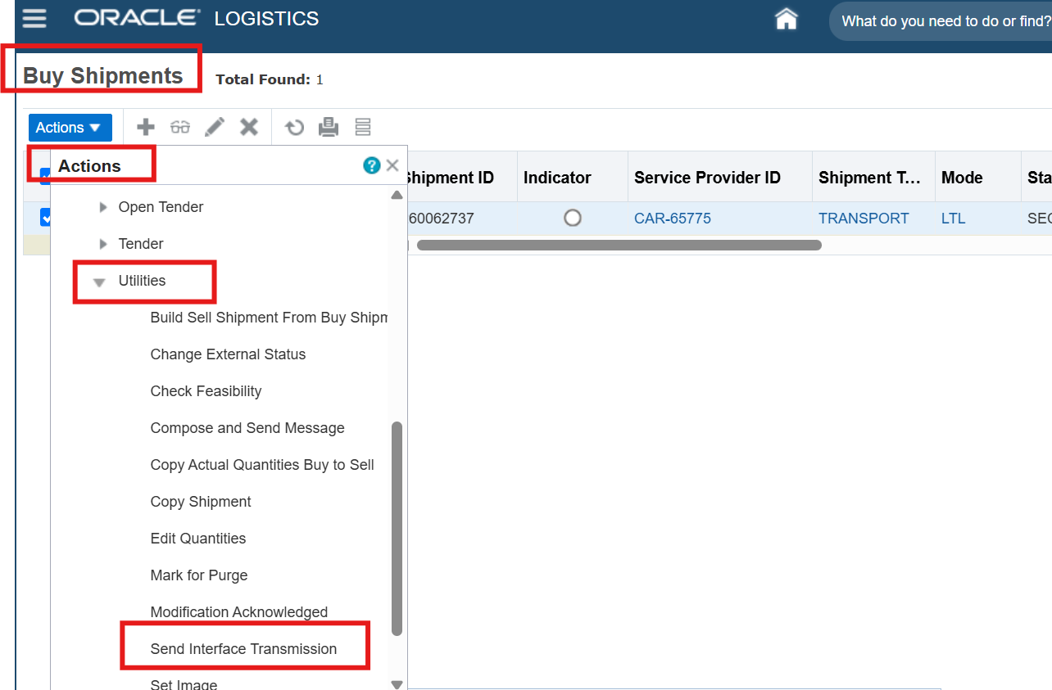Open the LTL mode link
Screen dimensions: 1052x690
pyautogui.click(x=954, y=219)
